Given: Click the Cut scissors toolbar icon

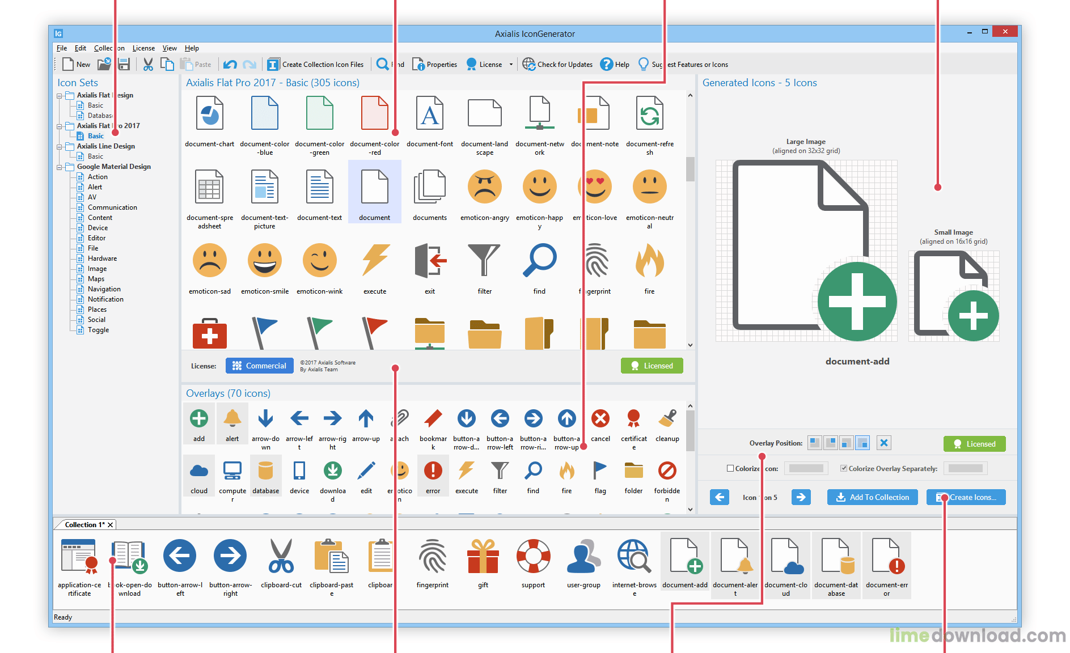Looking at the screenshot, I should (148, 65).
